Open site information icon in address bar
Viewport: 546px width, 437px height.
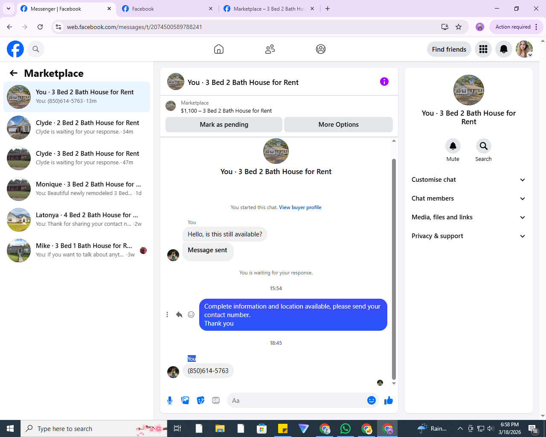click(59, 27)
